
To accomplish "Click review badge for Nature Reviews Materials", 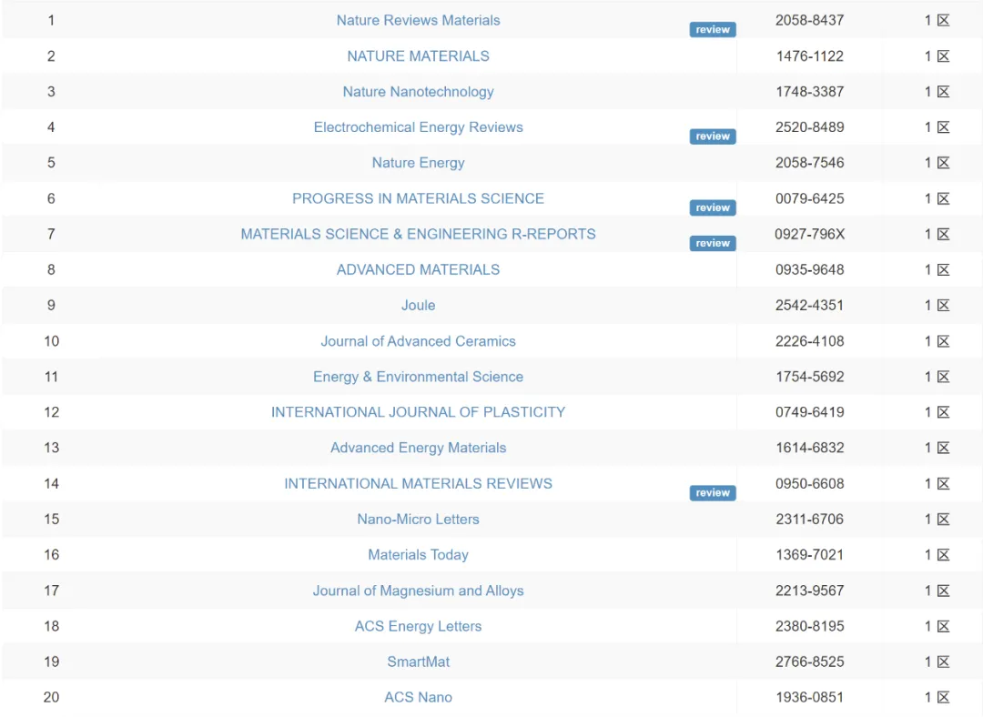I will (713, 29).
